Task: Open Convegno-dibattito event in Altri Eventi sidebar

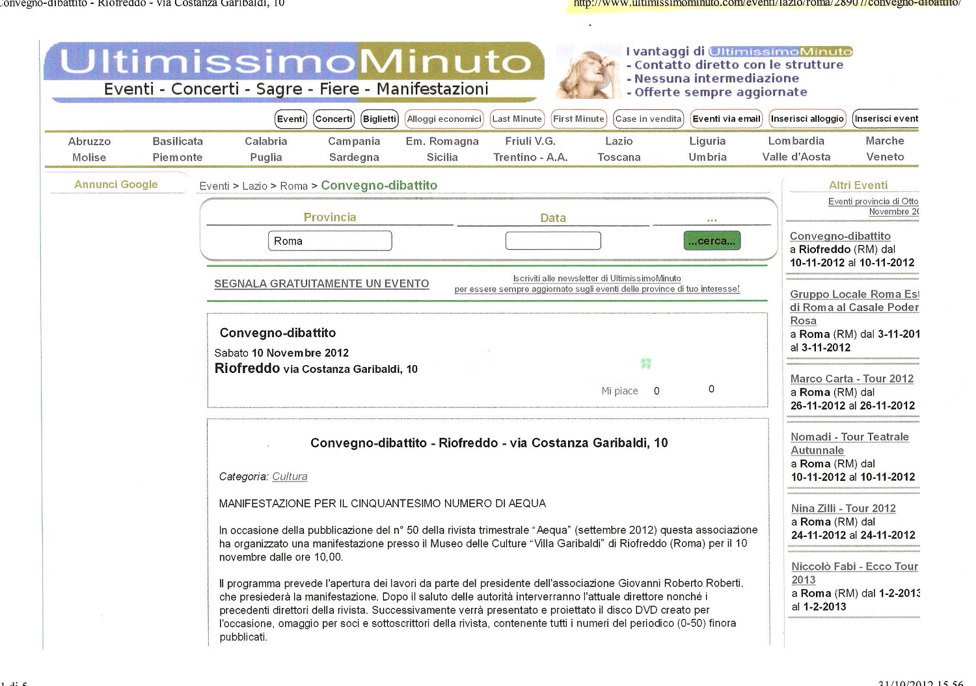Action: click(x=840, y=236)
